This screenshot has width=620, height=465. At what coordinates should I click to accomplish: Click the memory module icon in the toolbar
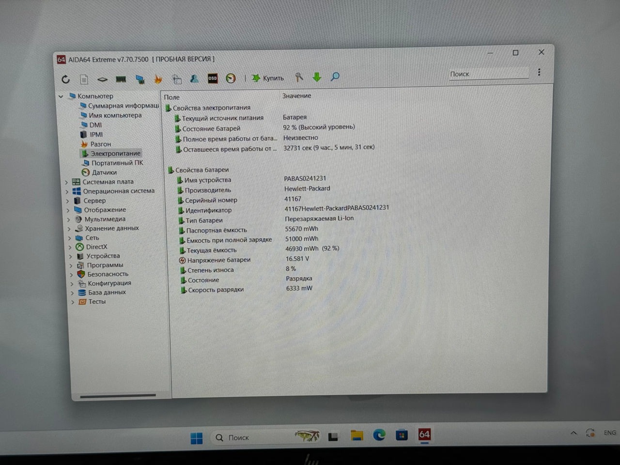click(121, 79)
